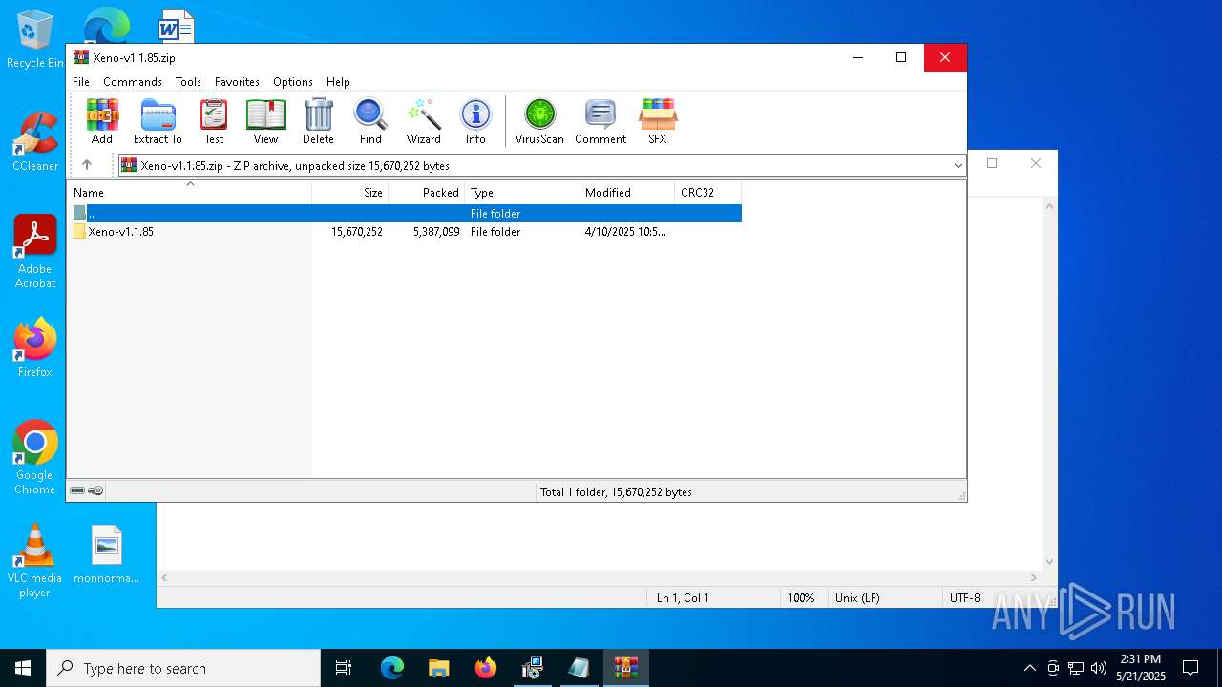Open CCleaner desktop shortcut

[x=35, y=141]
